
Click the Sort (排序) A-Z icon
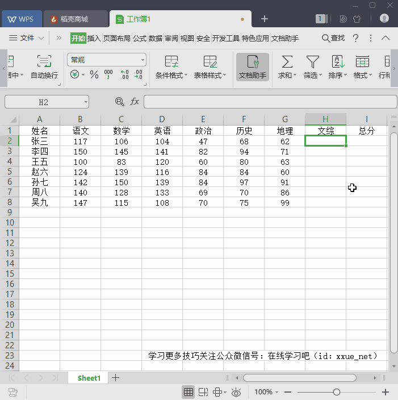tap(338, 61)
